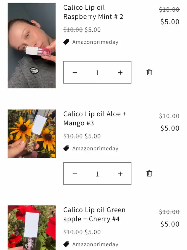
Task: Decrease quantity of Raspberry Mint lip oil
Action: (75, 72)
